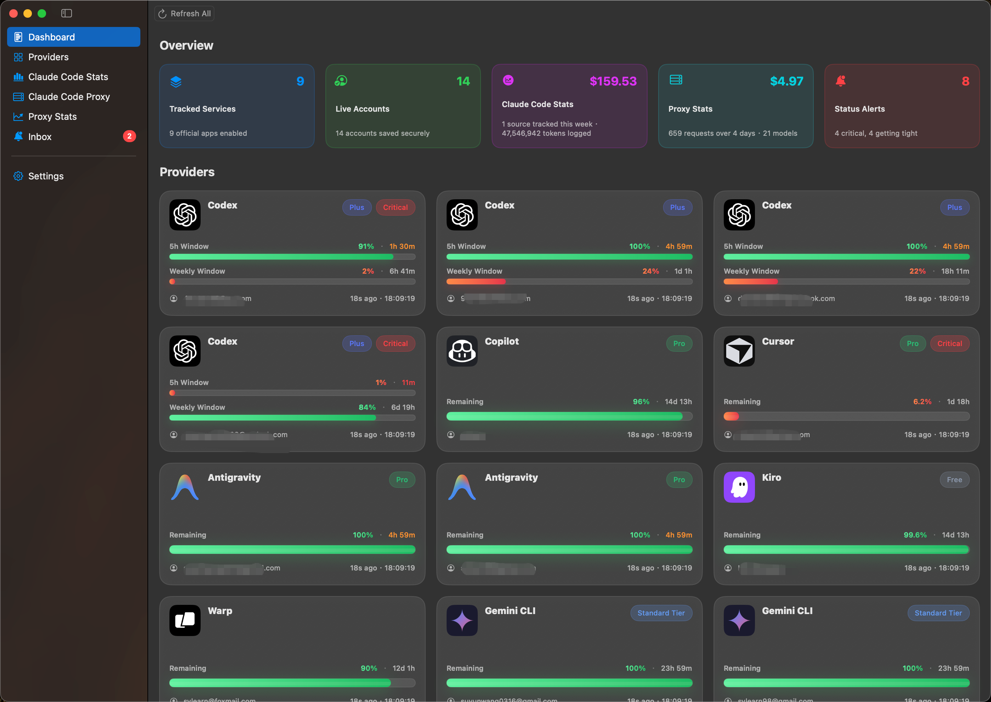Viewport: 991px width, 702px height.
Task: Switch to the Dashboard view
Action: point(51,37)
